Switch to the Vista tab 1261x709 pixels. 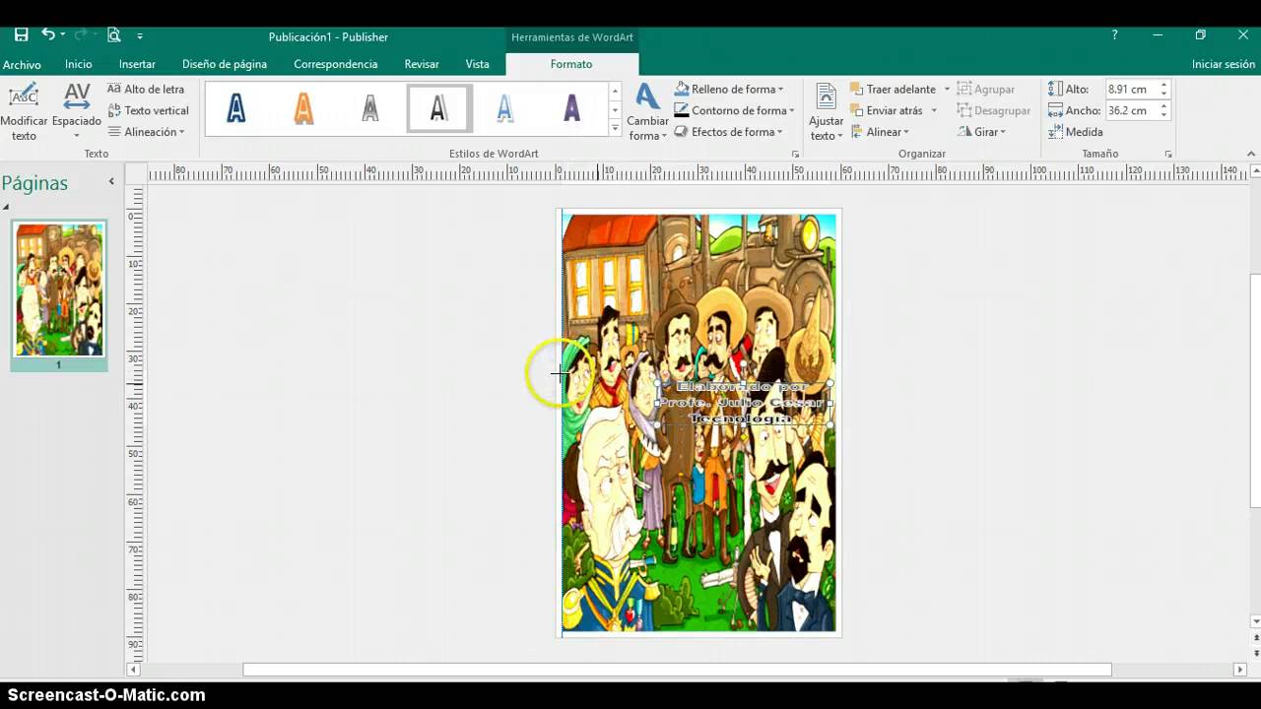pos(478,64)
